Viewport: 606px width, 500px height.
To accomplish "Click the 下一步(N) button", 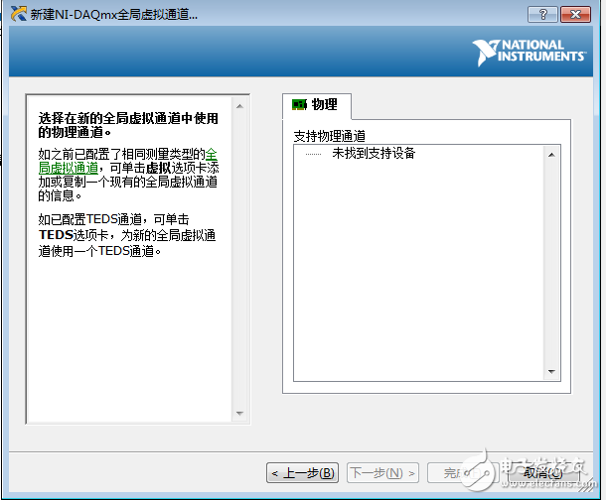I will [x=382, y=473].
